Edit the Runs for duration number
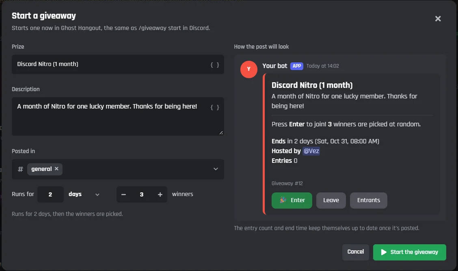 pyautogui.click(x=50, y=194)
